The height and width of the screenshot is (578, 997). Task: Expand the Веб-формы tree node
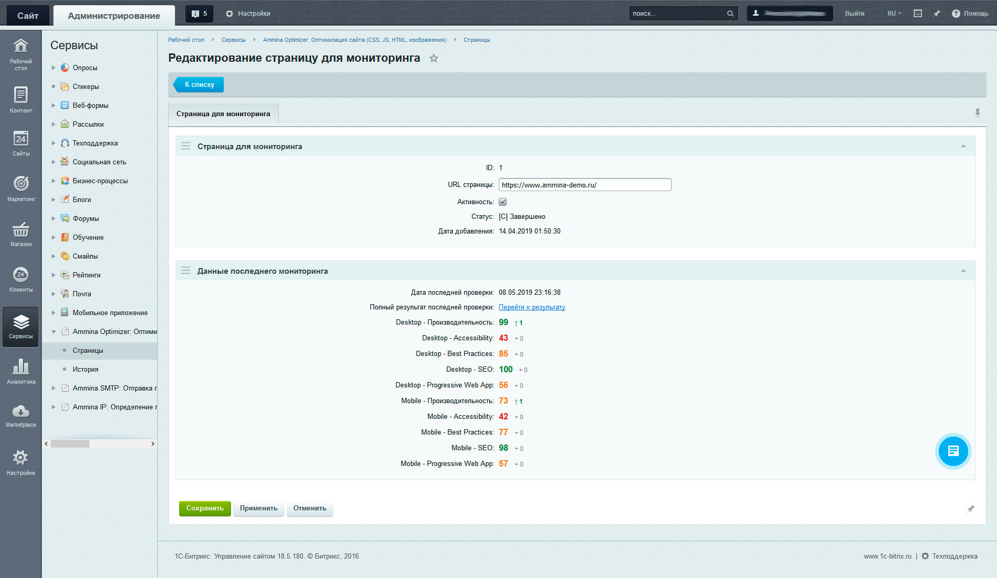53,105
